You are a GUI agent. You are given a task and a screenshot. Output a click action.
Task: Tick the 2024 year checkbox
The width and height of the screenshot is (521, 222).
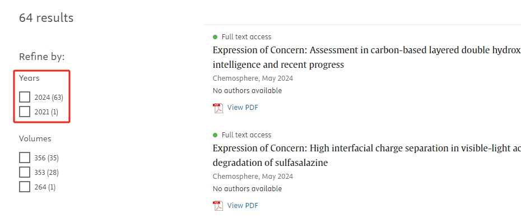pos(25,97)
